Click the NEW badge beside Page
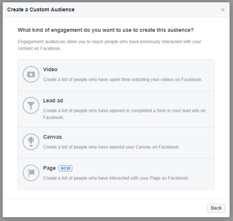 point(65,168)
